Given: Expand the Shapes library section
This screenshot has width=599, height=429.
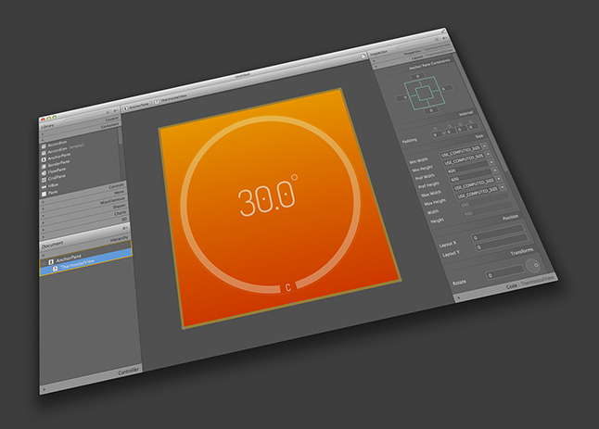Looking at the screenshot, I should (x=83, y=214).
